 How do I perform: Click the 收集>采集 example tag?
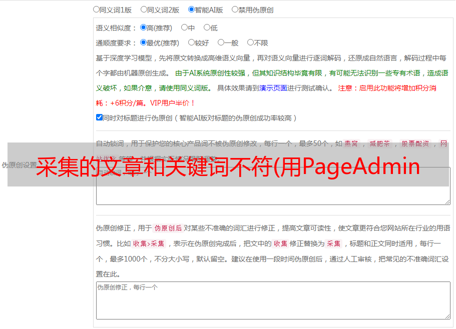click(149, 243)
